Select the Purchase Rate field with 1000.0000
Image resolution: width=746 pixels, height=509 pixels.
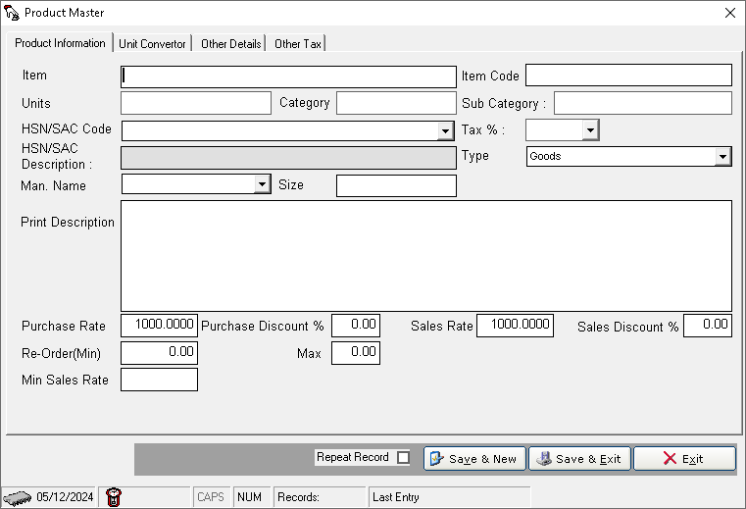coord(160,326)
